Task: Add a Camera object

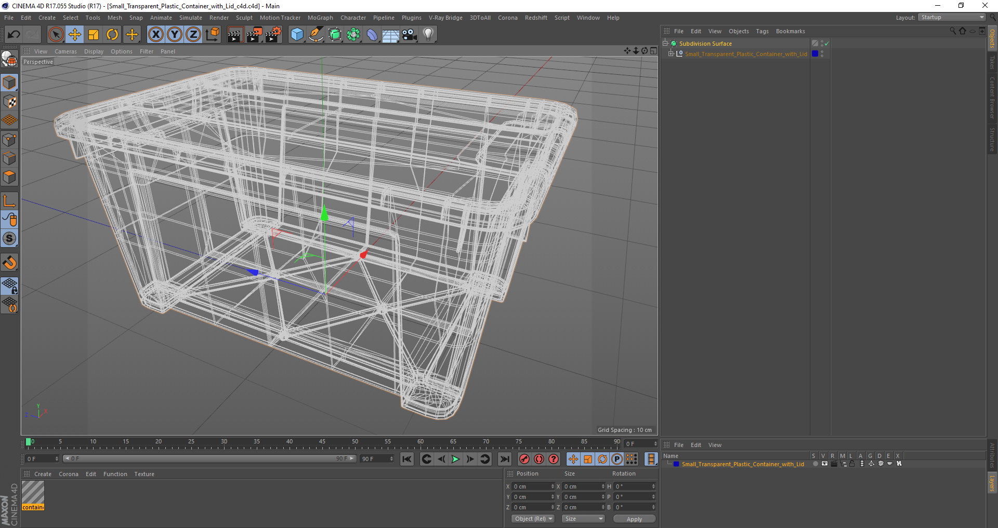Action: click(410, 35)
